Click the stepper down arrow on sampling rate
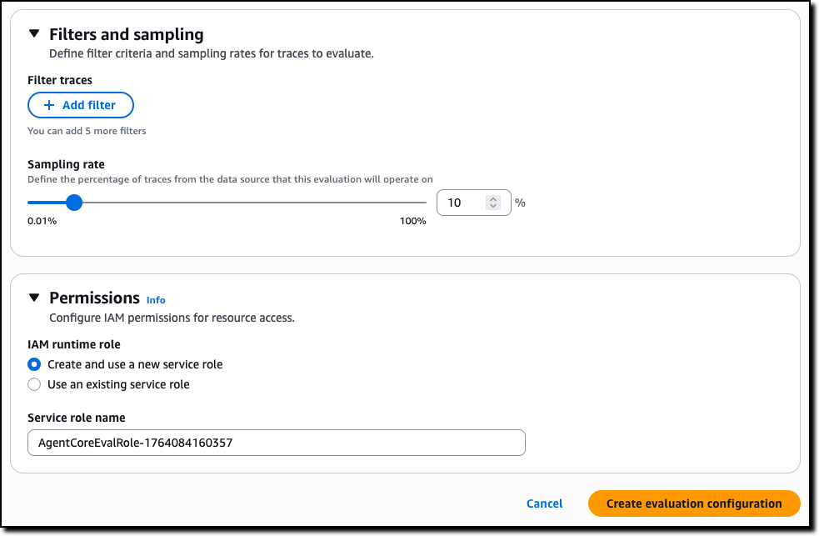The height and width of the screenshot is (536, 819). click(x=492, y=207)
